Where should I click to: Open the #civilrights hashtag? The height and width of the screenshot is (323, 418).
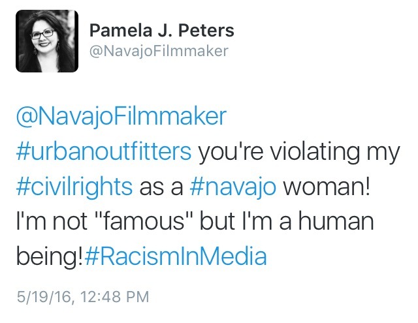[x=74, y=186]
